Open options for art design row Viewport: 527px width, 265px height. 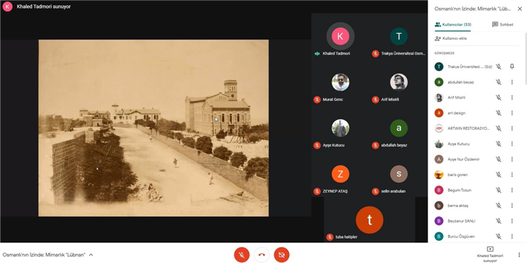click(x=512, y=113)
